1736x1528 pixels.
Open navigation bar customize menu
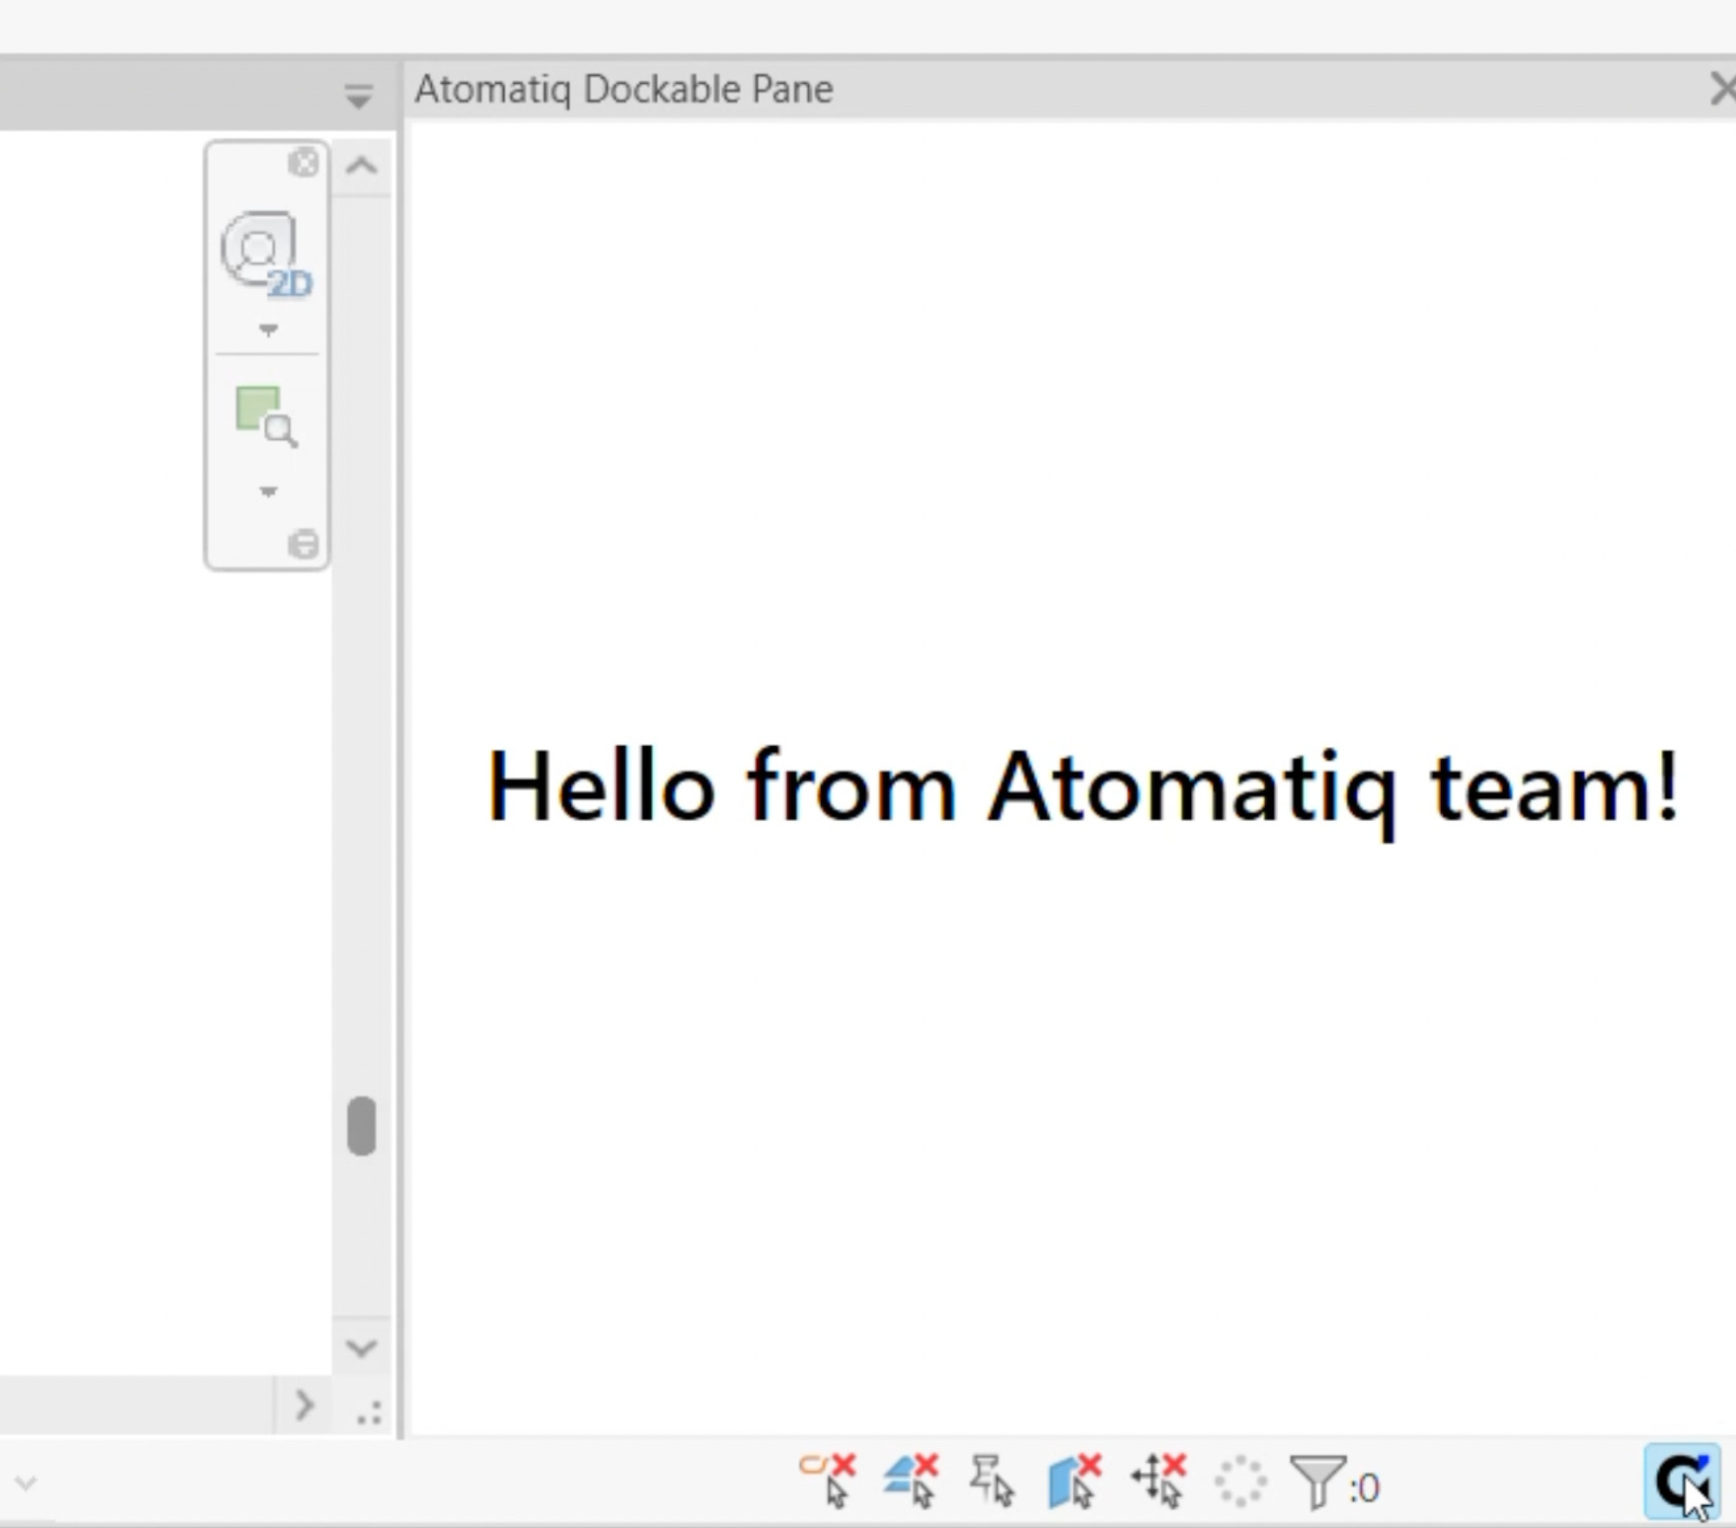click(303, 544)
